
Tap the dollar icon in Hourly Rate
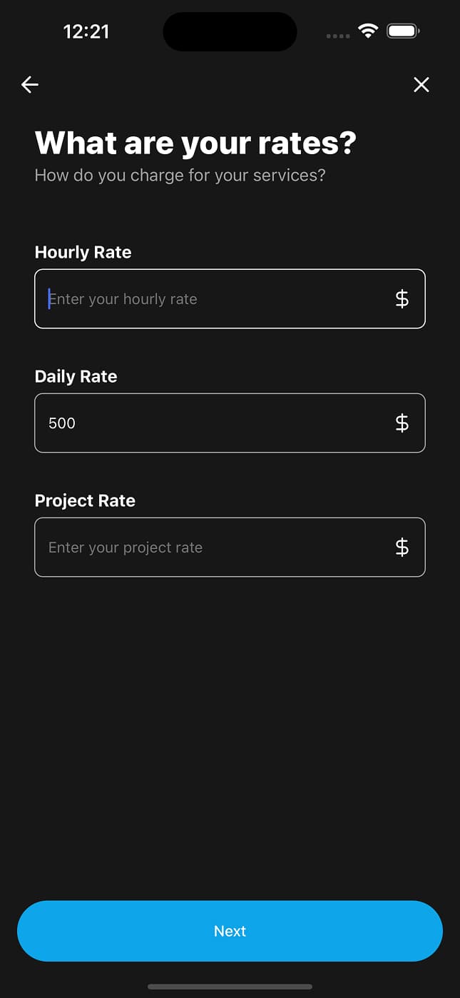(402, 299)
